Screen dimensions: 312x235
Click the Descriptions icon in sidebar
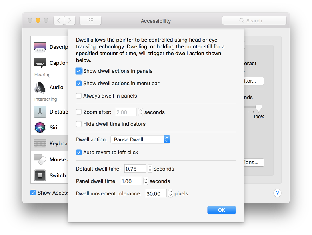(x=40, y=47)
